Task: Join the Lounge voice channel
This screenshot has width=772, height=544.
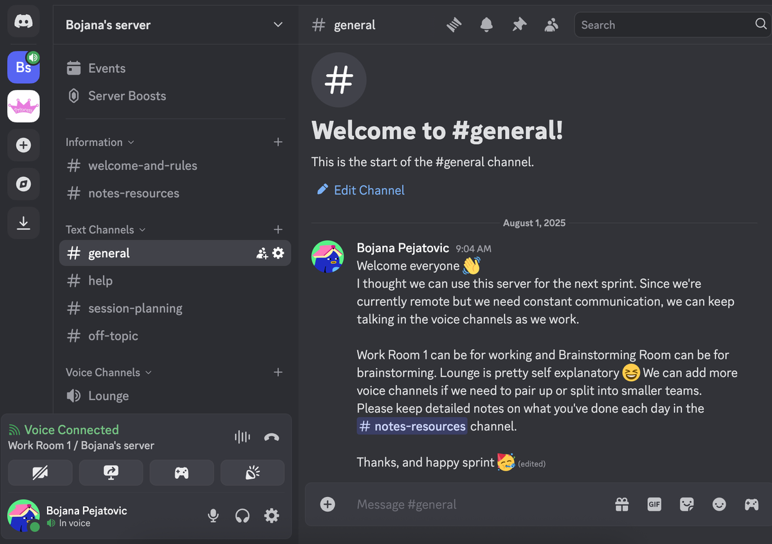Action: tap(175, 396)
